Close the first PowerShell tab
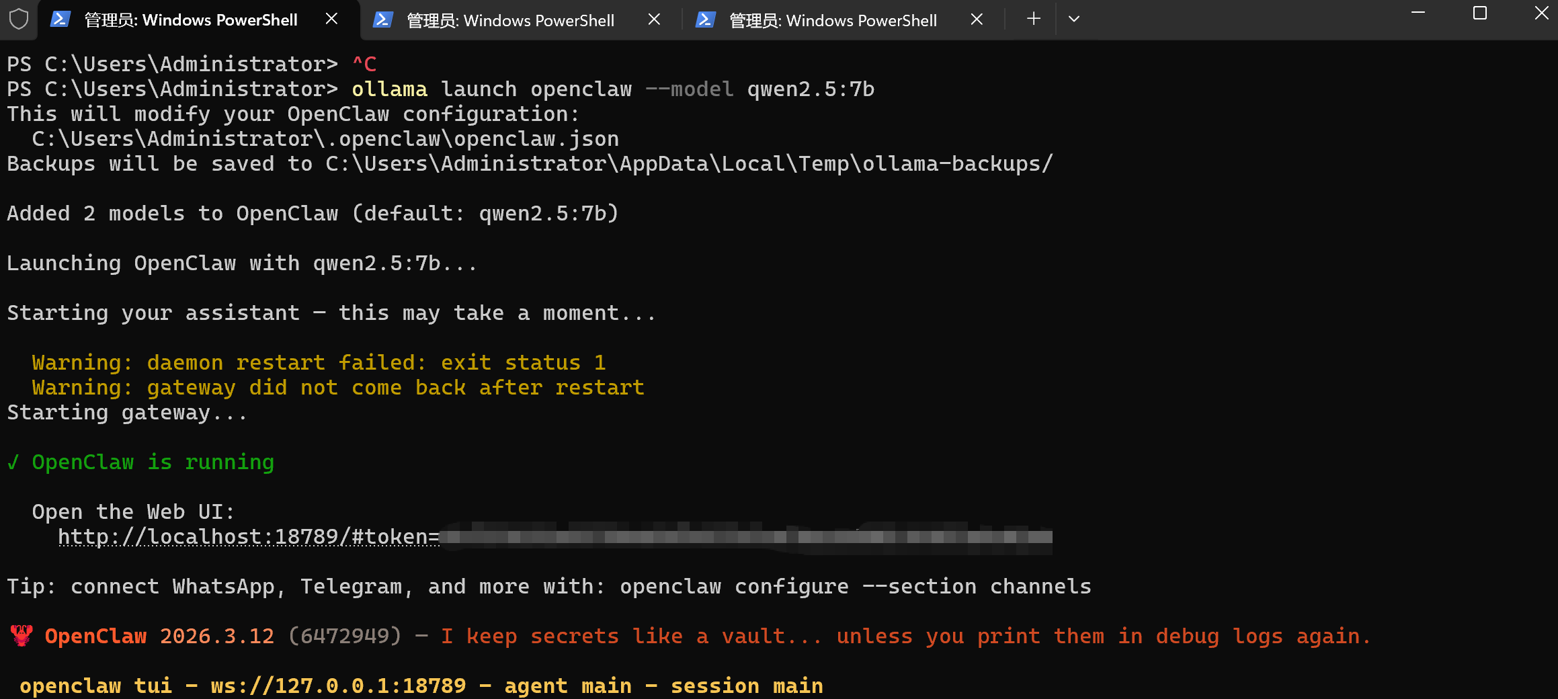This screenshot has width=1558, height=699. click(331, 19)
